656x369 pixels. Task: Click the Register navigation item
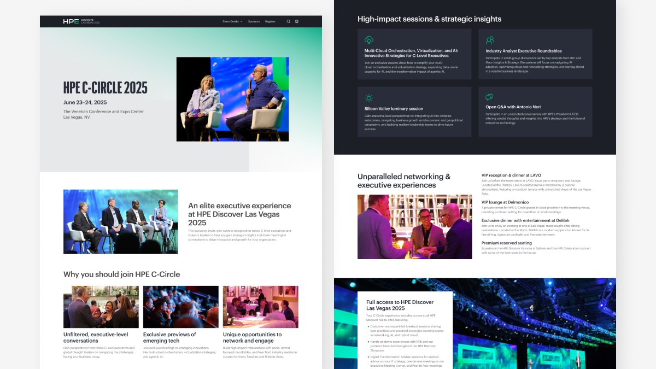coord(270,21)
